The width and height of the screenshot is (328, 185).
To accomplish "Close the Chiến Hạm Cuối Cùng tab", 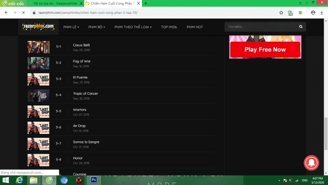I will click(139, 3).
